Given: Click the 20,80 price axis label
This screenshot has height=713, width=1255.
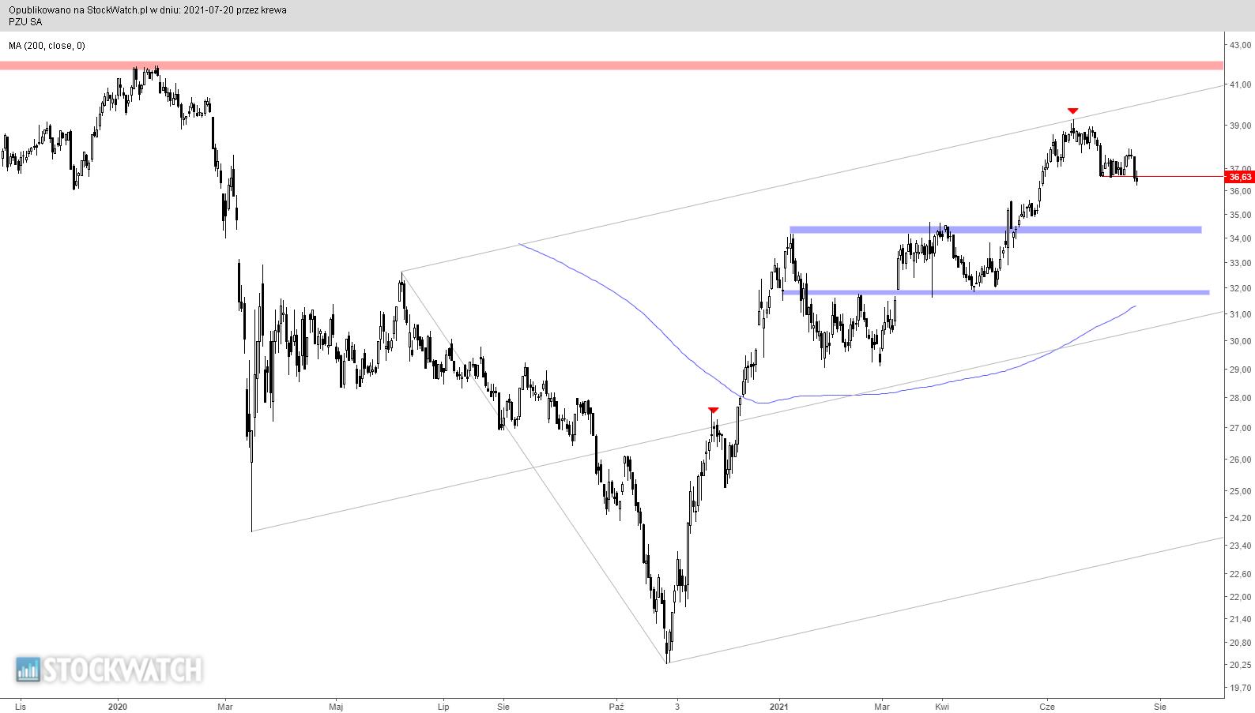Looking at the screenshot, I should (1240, 643).
